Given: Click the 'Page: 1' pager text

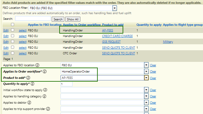Looking at the screenshot, I should [8, 59].
